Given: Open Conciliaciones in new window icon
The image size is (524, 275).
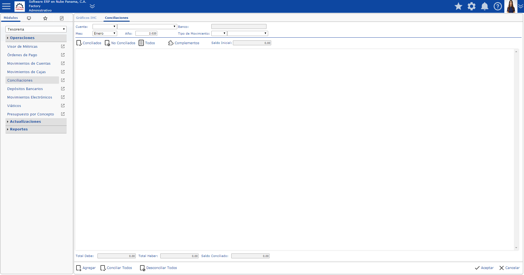Looking at the screenshot, I should pos(63,80).
